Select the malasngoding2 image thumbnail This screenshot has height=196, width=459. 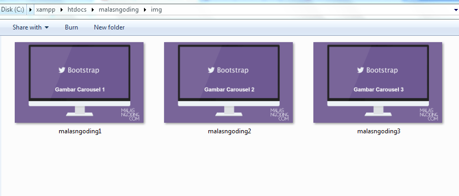[x=228, y=83]
